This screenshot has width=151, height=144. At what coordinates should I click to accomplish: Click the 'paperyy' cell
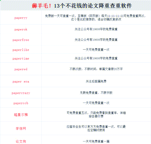[x=21, y=18]
